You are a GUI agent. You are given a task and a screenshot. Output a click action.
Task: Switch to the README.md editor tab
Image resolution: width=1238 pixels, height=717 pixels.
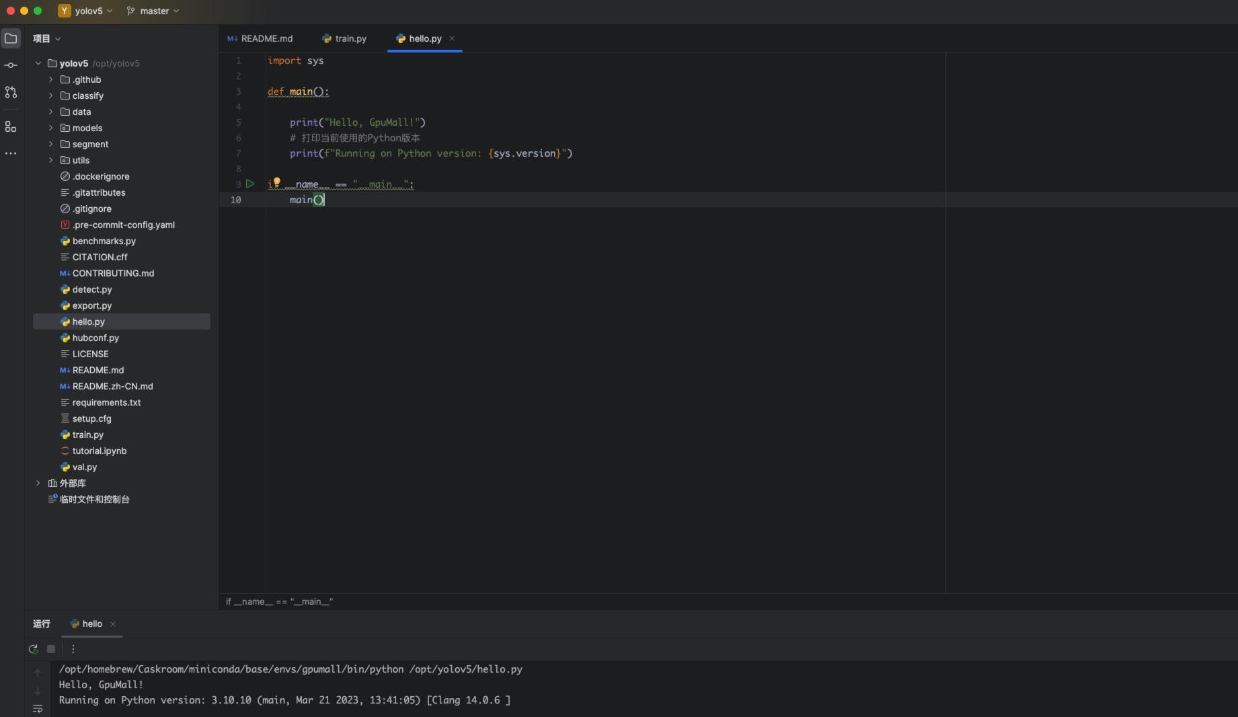260,38
